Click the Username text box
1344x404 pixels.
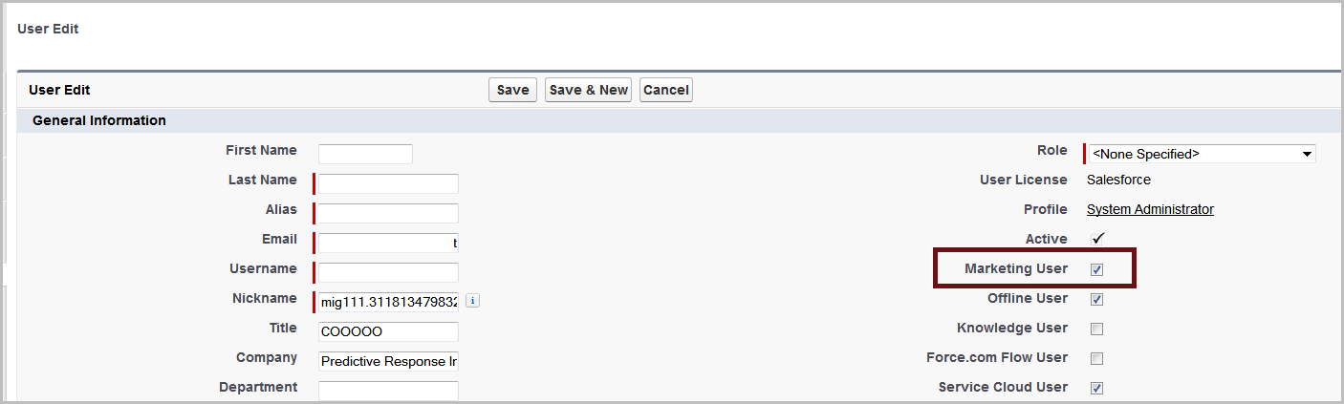coord(388,272)
